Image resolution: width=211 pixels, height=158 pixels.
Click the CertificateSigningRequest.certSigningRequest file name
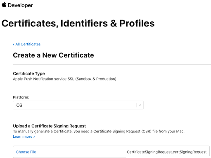pyautogui.click(x=167, y=152)
